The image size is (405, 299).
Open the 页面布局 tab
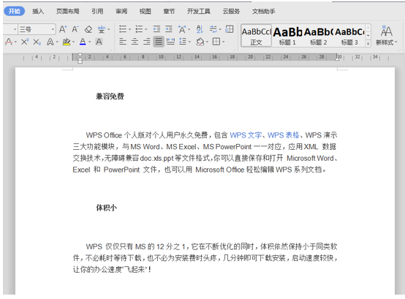68,11
